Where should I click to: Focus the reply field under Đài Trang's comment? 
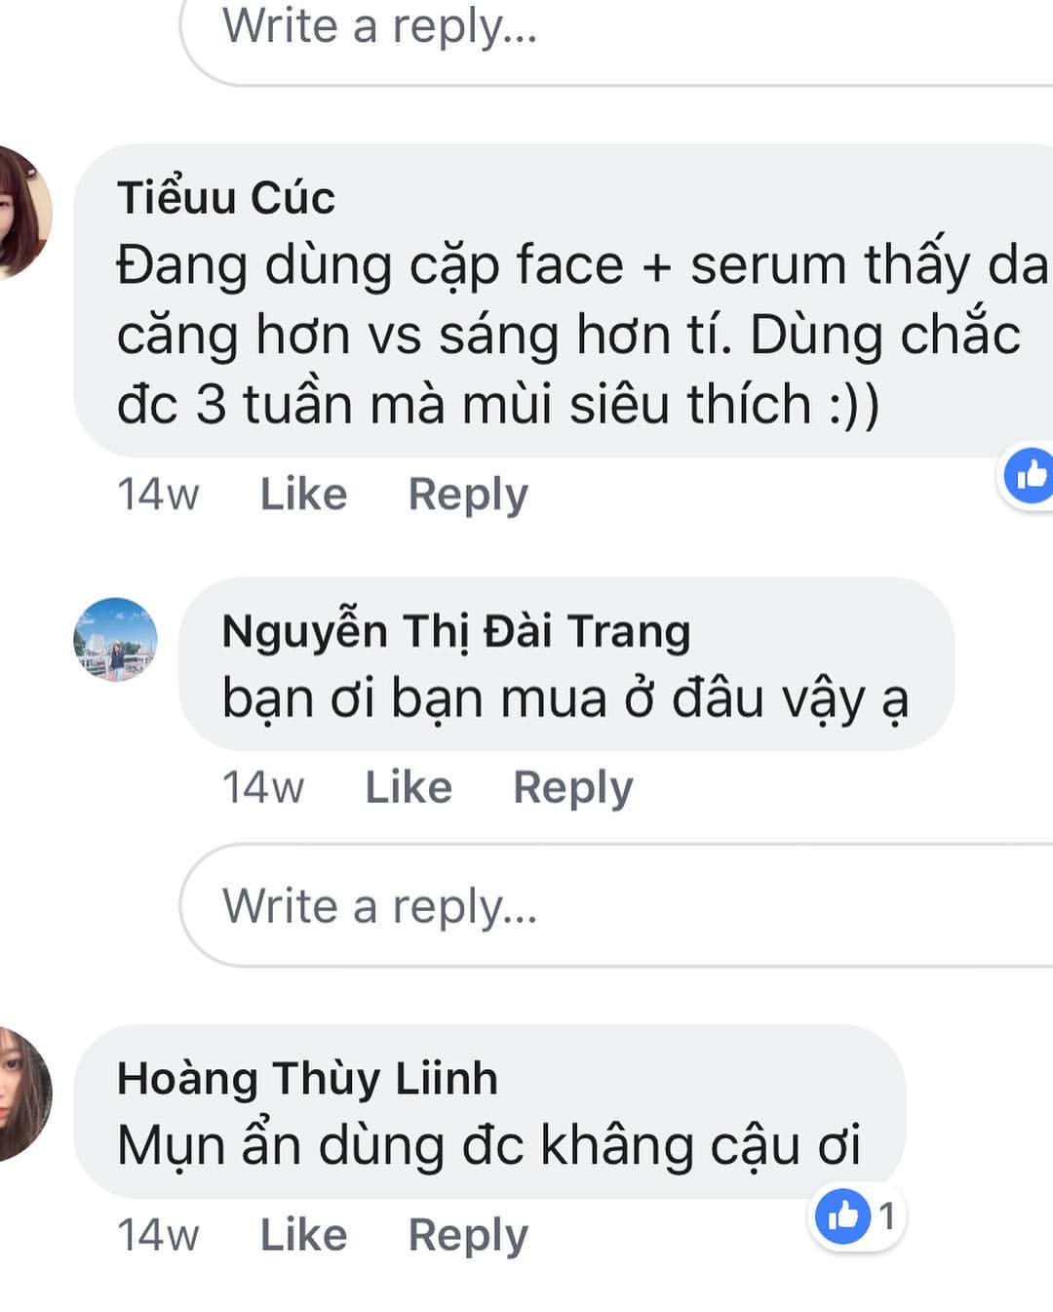(x=614, y=905)
